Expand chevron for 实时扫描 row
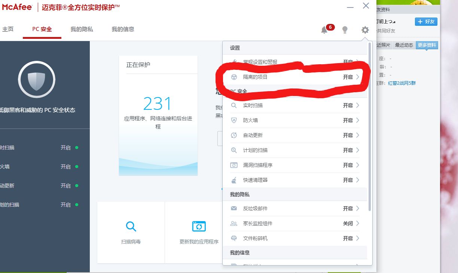Viewport: 458px width, 273px height. click(x=358, y=105)
